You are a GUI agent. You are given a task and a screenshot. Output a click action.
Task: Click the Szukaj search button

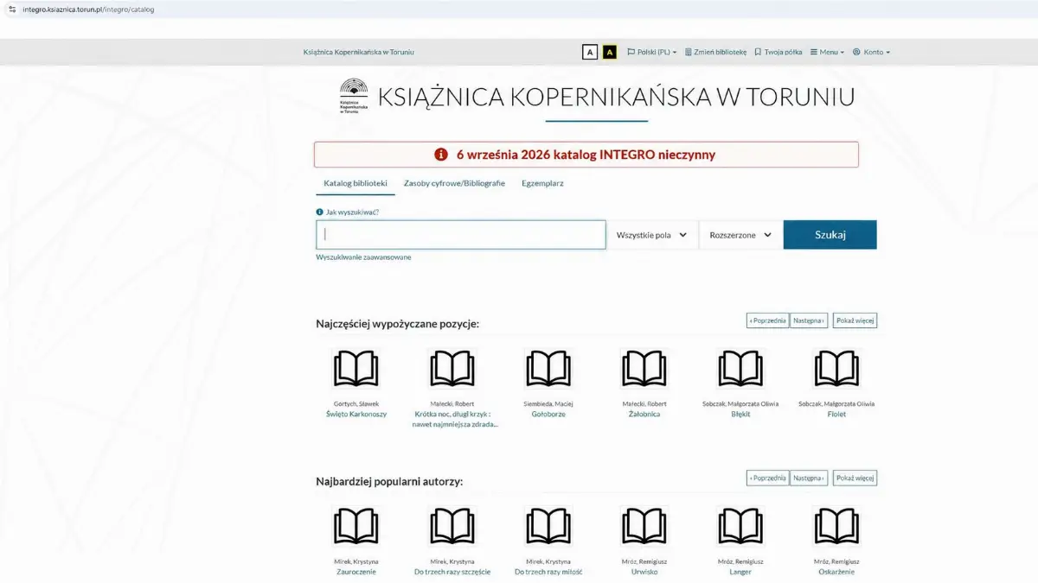click(830, 235)
